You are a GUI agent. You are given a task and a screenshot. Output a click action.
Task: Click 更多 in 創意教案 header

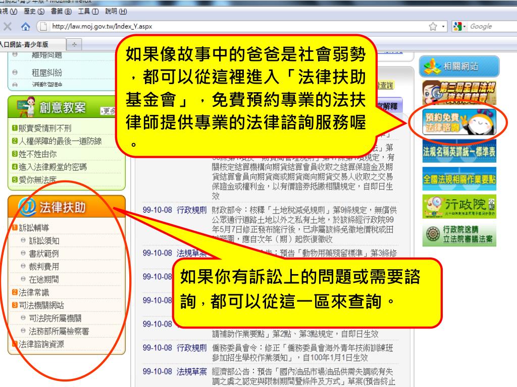[109, 111]
